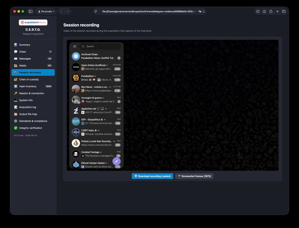Screen dimensions: 299x228
Task: Click the Combat Footage skull avatar
Action: pos(76,154)
